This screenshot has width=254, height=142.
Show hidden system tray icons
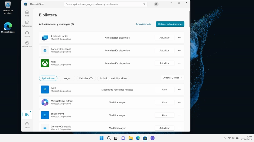(225, 138)
